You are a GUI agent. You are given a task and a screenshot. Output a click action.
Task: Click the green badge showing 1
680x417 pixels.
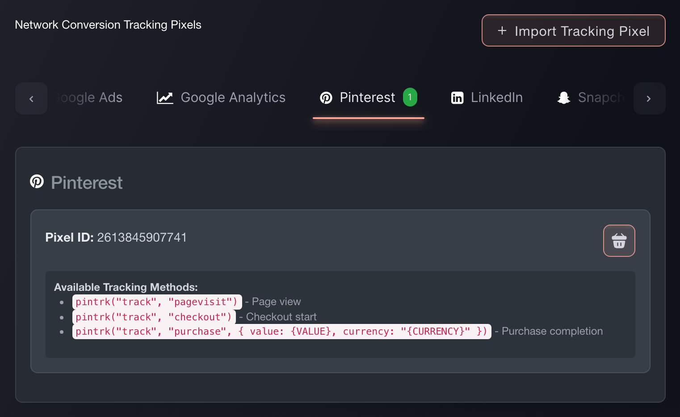pos(410,97)
